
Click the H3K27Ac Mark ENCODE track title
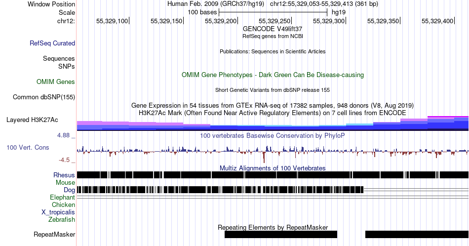click(273, 113)
